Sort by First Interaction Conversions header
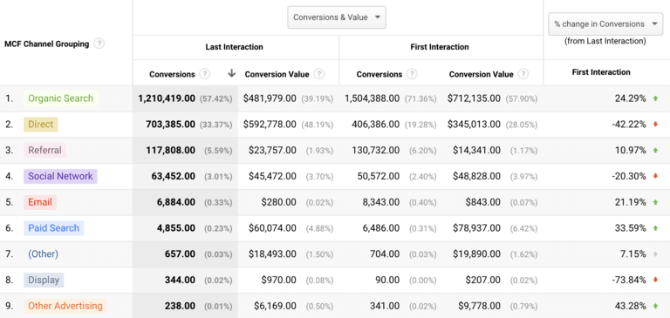Image resolution: width=670 pixels, height=318 pixels. click(379, 74)
